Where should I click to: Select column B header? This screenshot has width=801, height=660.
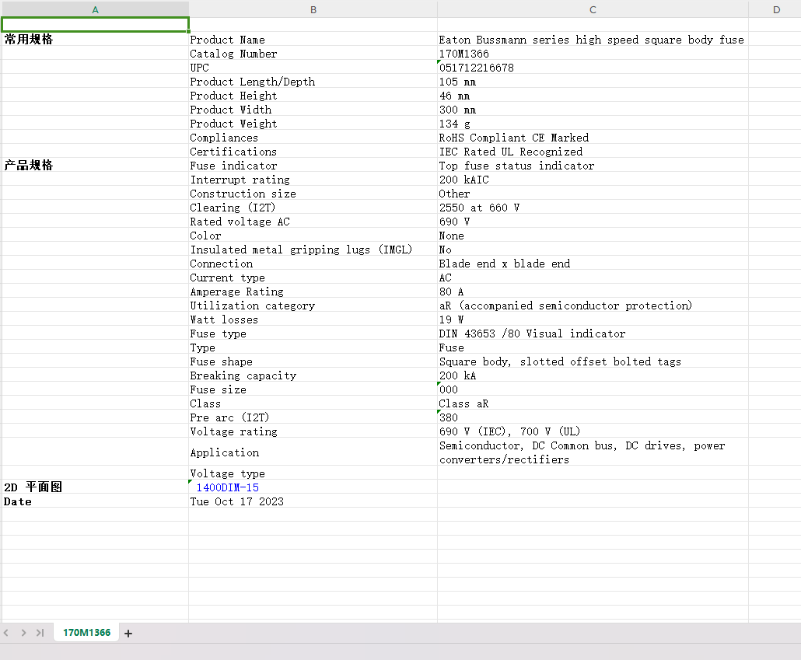[x=313, y=9]
